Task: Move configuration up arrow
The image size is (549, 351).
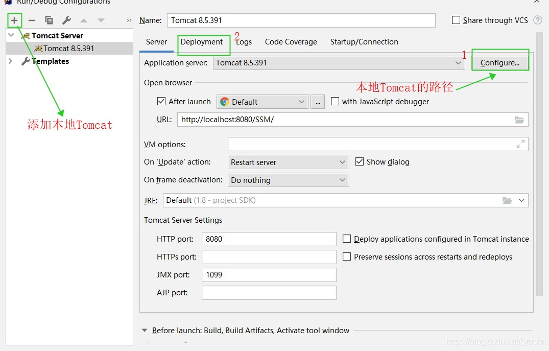Action: (84, 20)
